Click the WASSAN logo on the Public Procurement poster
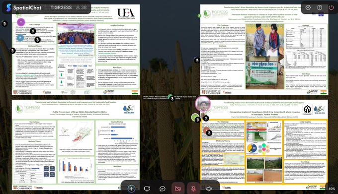Image resolution: width=338 pixels, height=194 pixels. (129, 109)
